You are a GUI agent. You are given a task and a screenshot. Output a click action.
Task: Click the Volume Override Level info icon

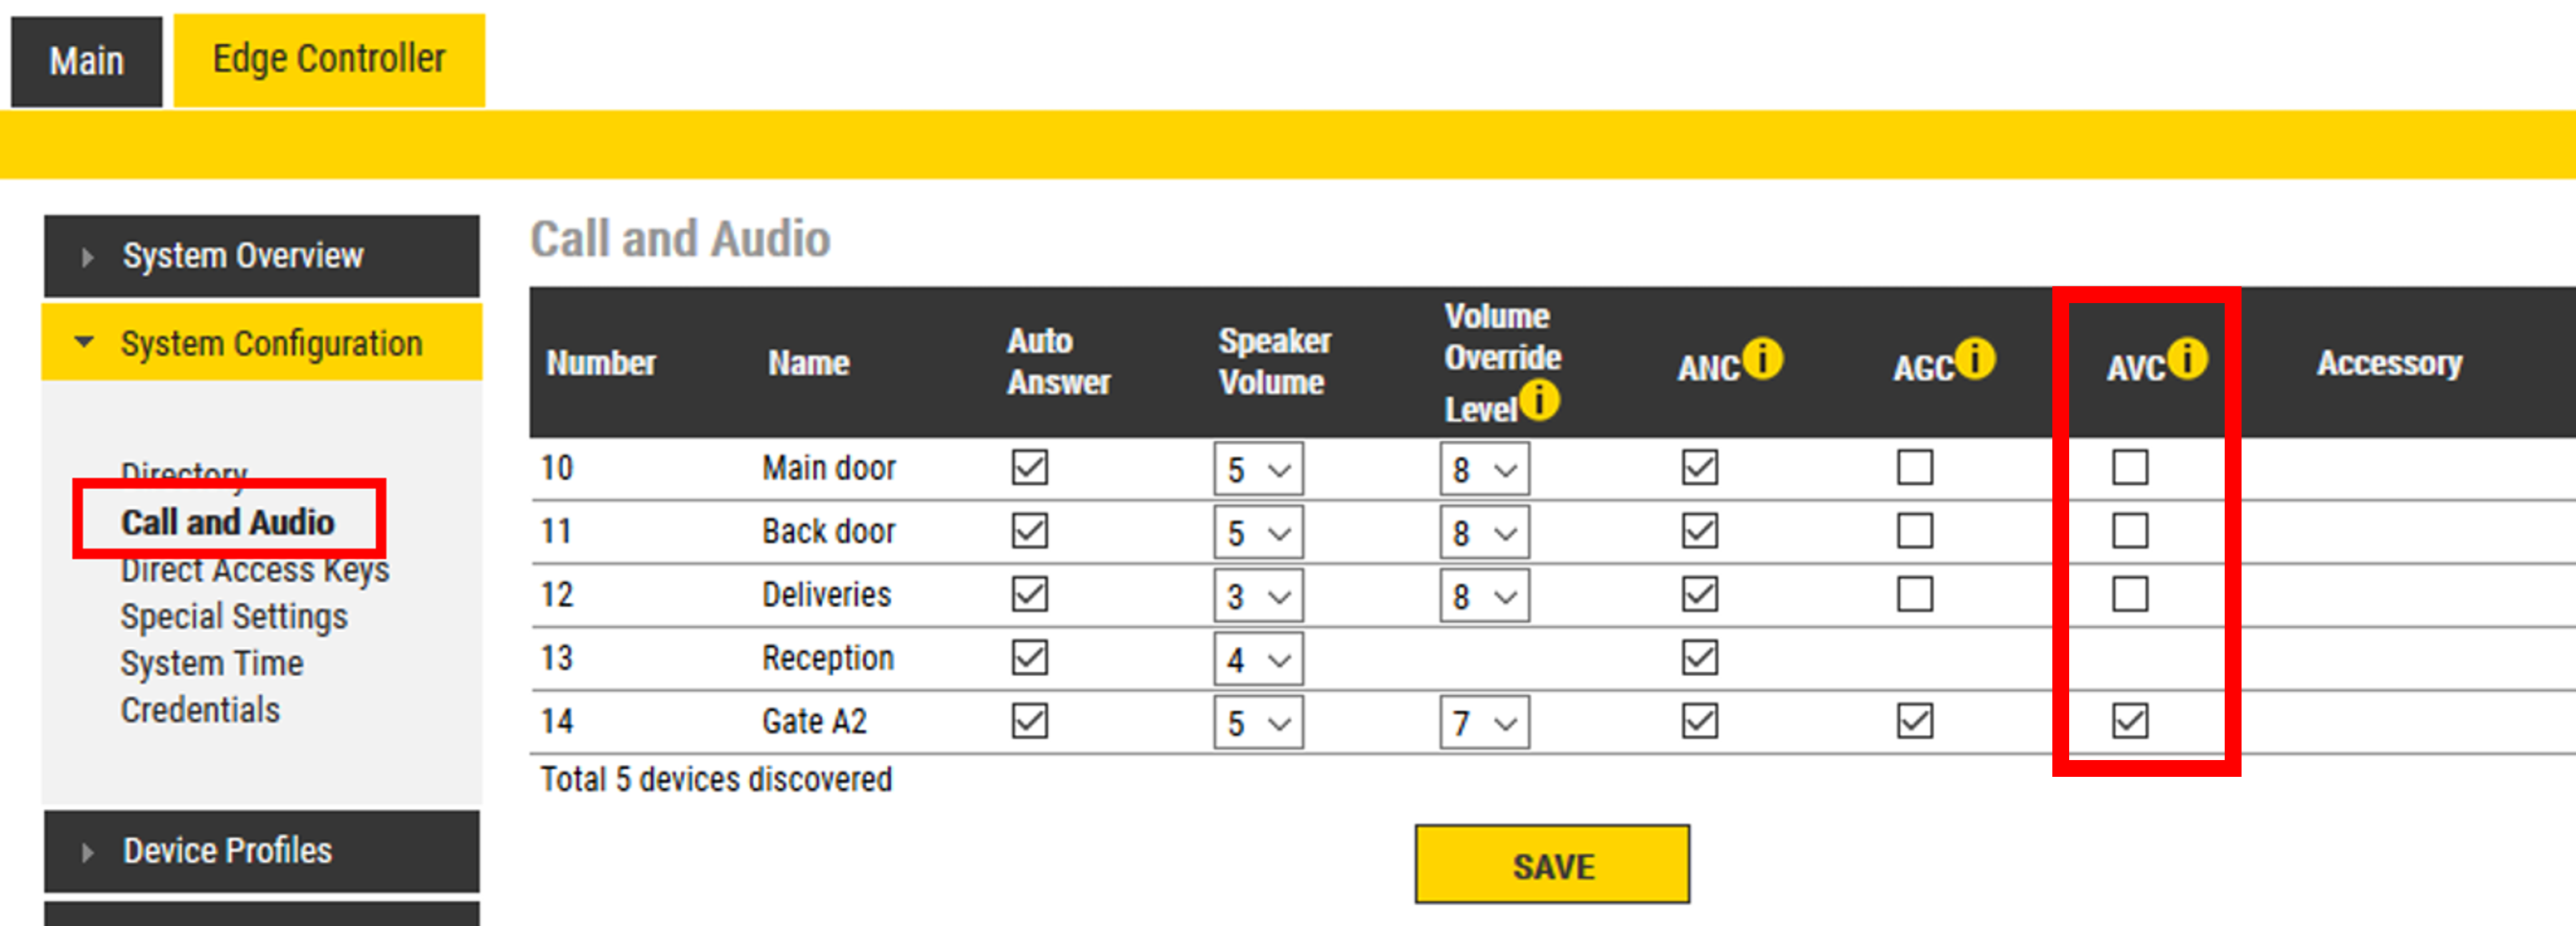point(1540,401)
